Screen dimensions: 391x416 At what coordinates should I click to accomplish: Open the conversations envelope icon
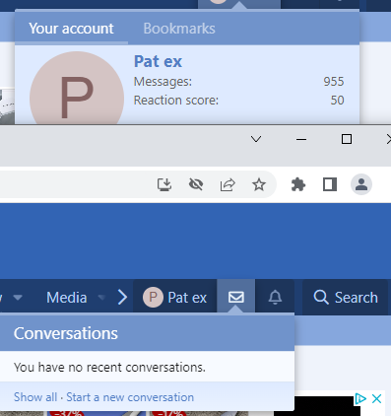235,297
